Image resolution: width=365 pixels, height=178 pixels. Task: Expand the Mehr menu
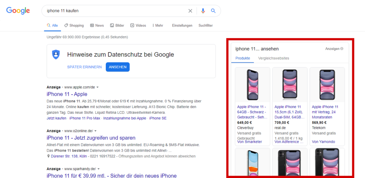pyautogui.click(x=158, y=26)
